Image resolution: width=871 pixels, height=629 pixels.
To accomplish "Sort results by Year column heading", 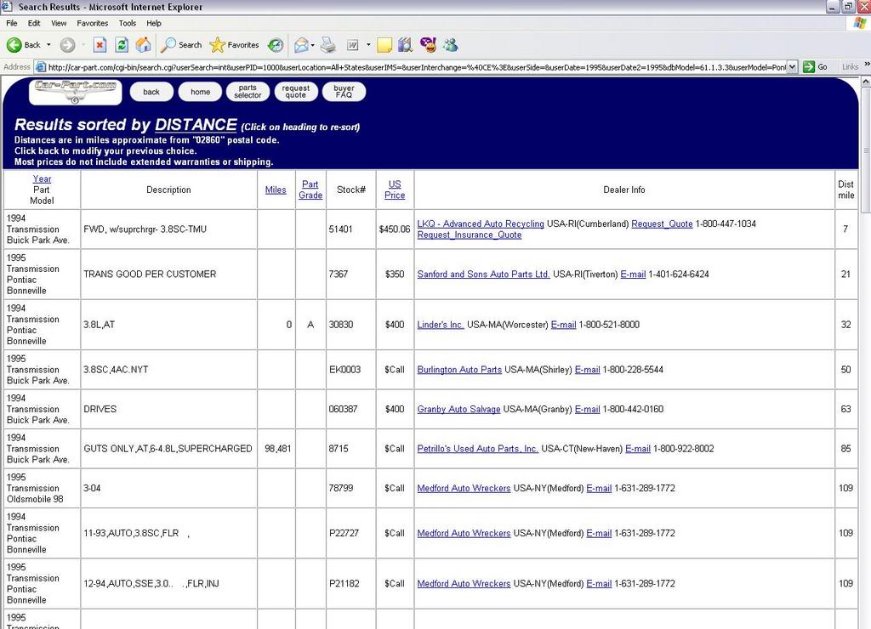I will (x=43, y=178).
